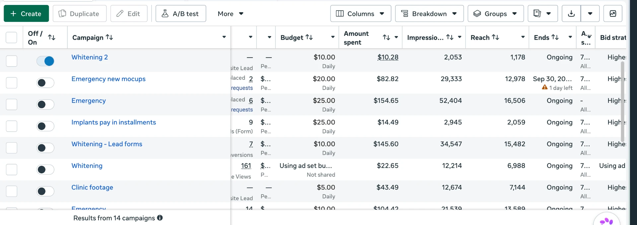This screenshot has height=225, width=637.
Task: Click the vertical scrollbar of the table
Action: 622,101
